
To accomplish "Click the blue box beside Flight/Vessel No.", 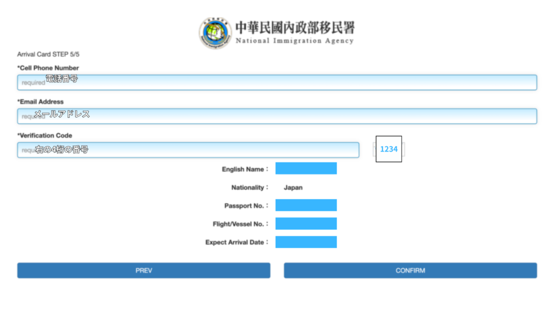I will pyautogui.click(x=306, y=224).
